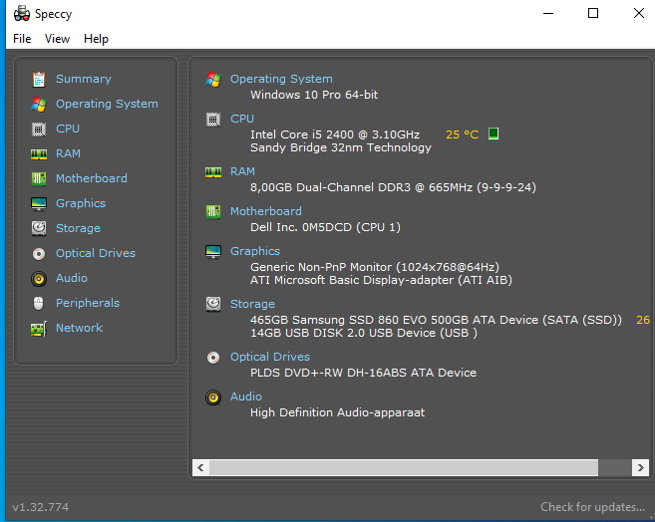The image size is (655, 522).
Task: Click the horizontal scrollbar left arrow
Action: (x=200, y=467)
